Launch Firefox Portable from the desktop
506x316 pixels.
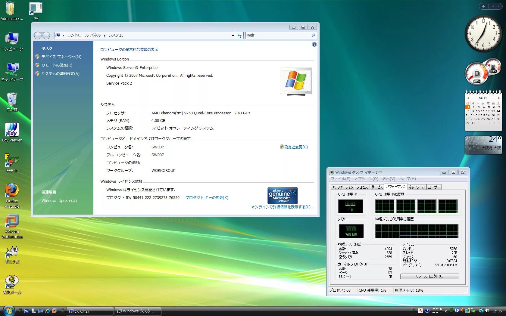click(x=12, y=196)
